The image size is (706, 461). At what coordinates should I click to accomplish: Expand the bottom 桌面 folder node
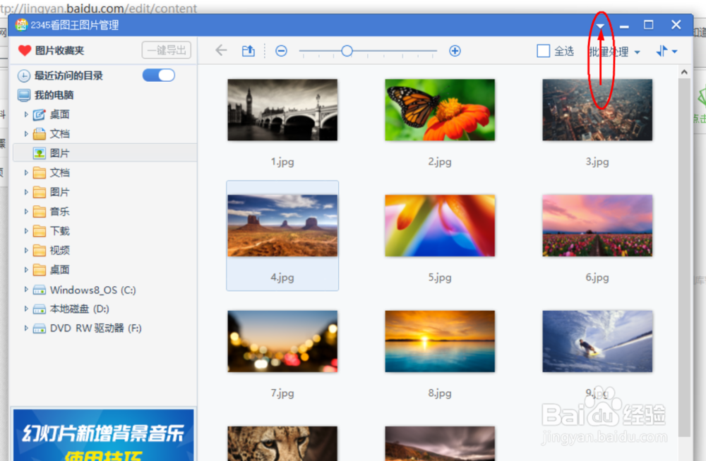26,269
